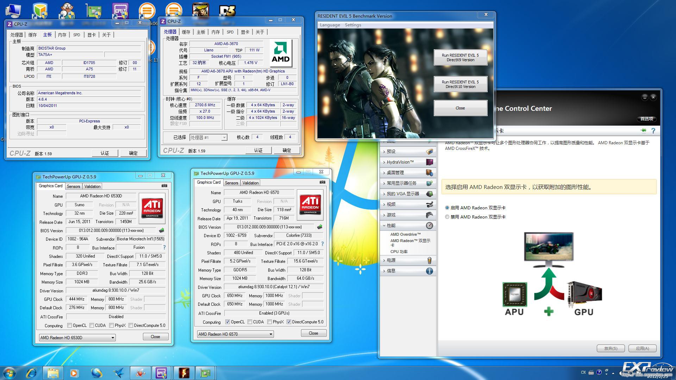Open the D3 desktop shortcut

[227, 11]
